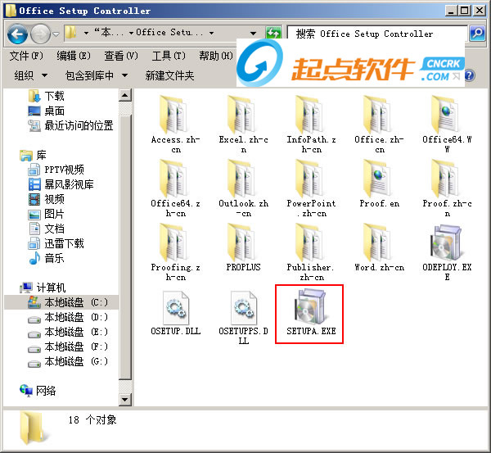
Task: Click the search Office Setup Controller field
Action: 377,34
